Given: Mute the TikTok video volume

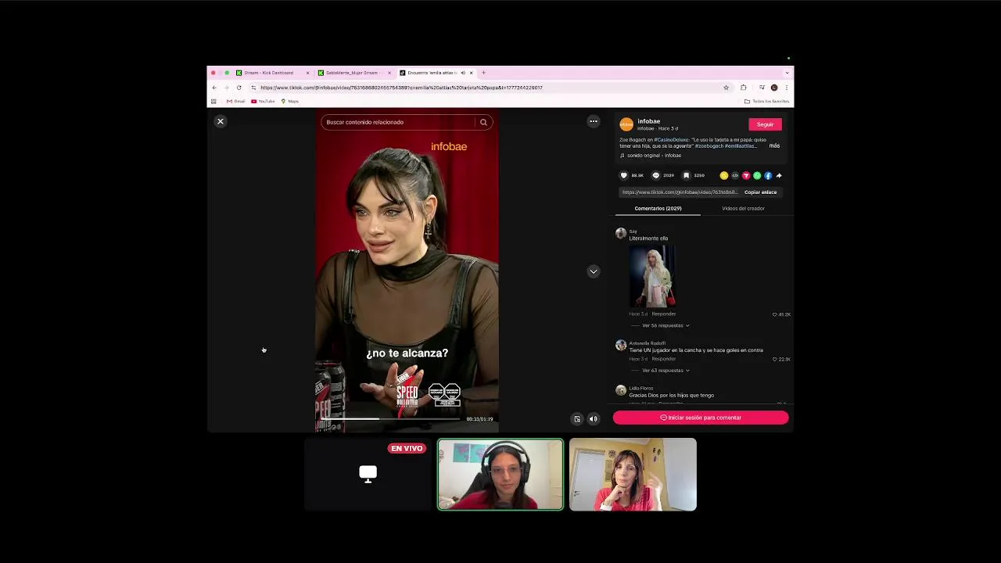Looking at the screenshot, I should coord(594,419).
